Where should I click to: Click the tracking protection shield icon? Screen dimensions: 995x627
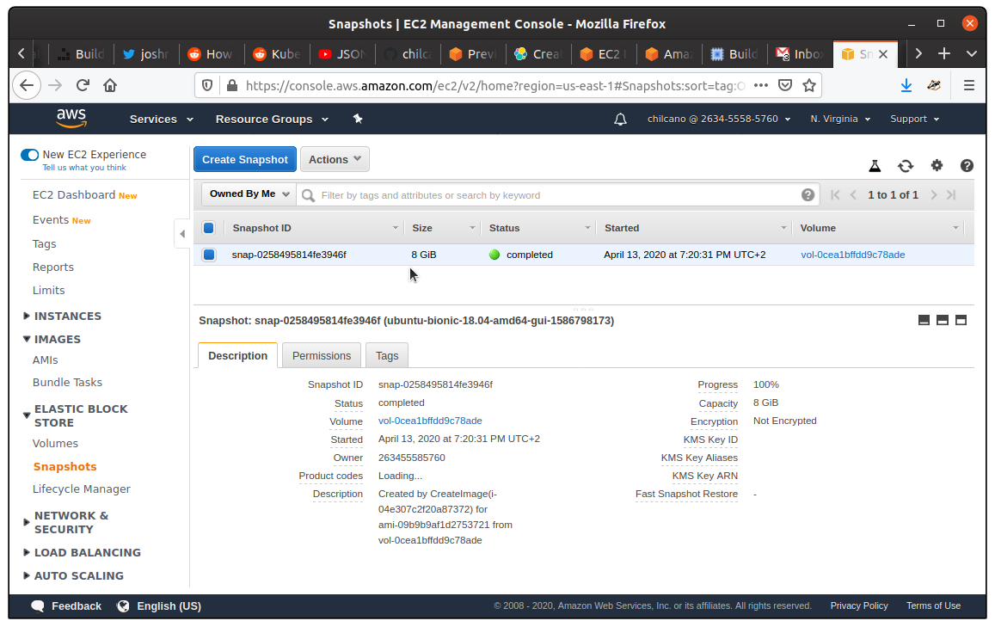pyautogui.click(x=207, y=86)
